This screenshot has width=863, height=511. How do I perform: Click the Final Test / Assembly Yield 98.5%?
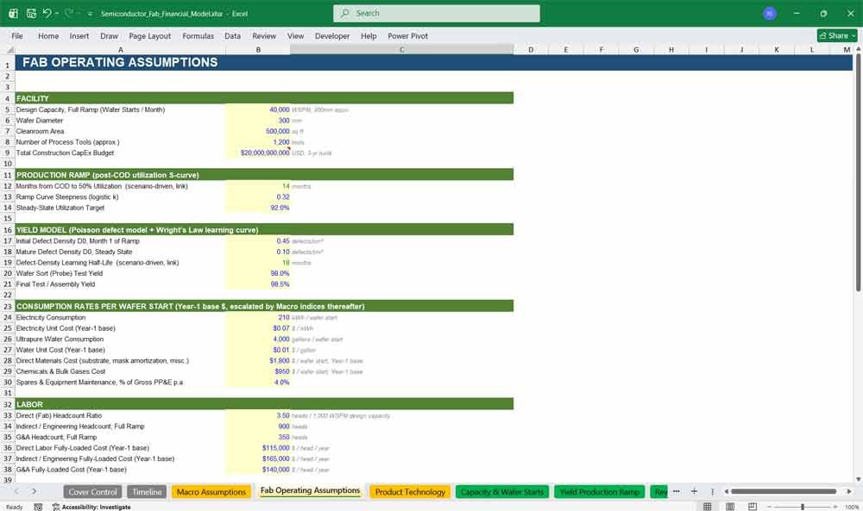point(257,284)
